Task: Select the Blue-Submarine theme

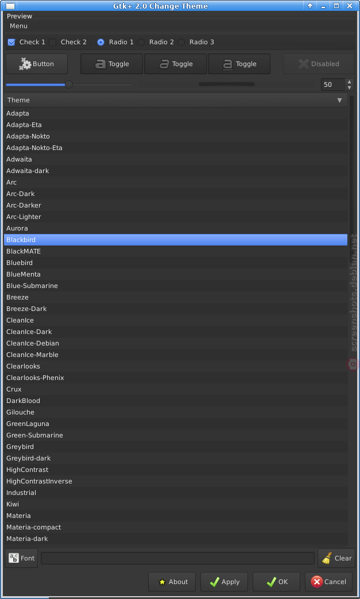Action: pos(176,286)
